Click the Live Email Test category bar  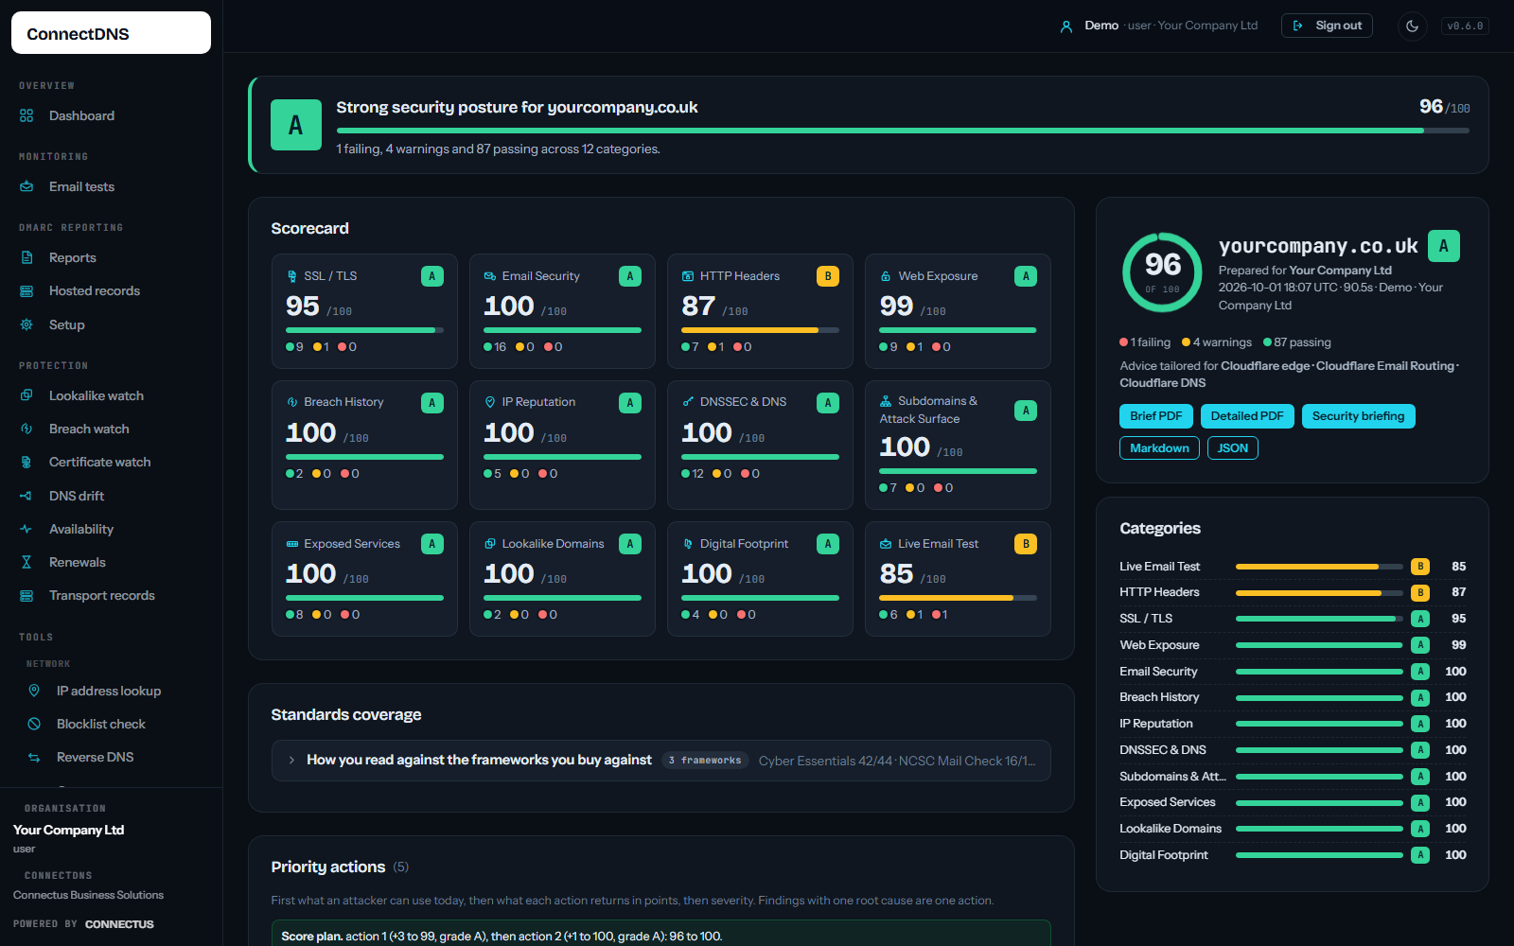point(1319,567)
